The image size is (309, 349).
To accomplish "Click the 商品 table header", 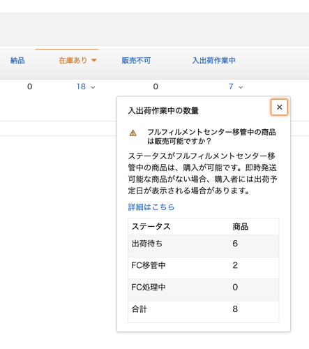I will [241, 226].
